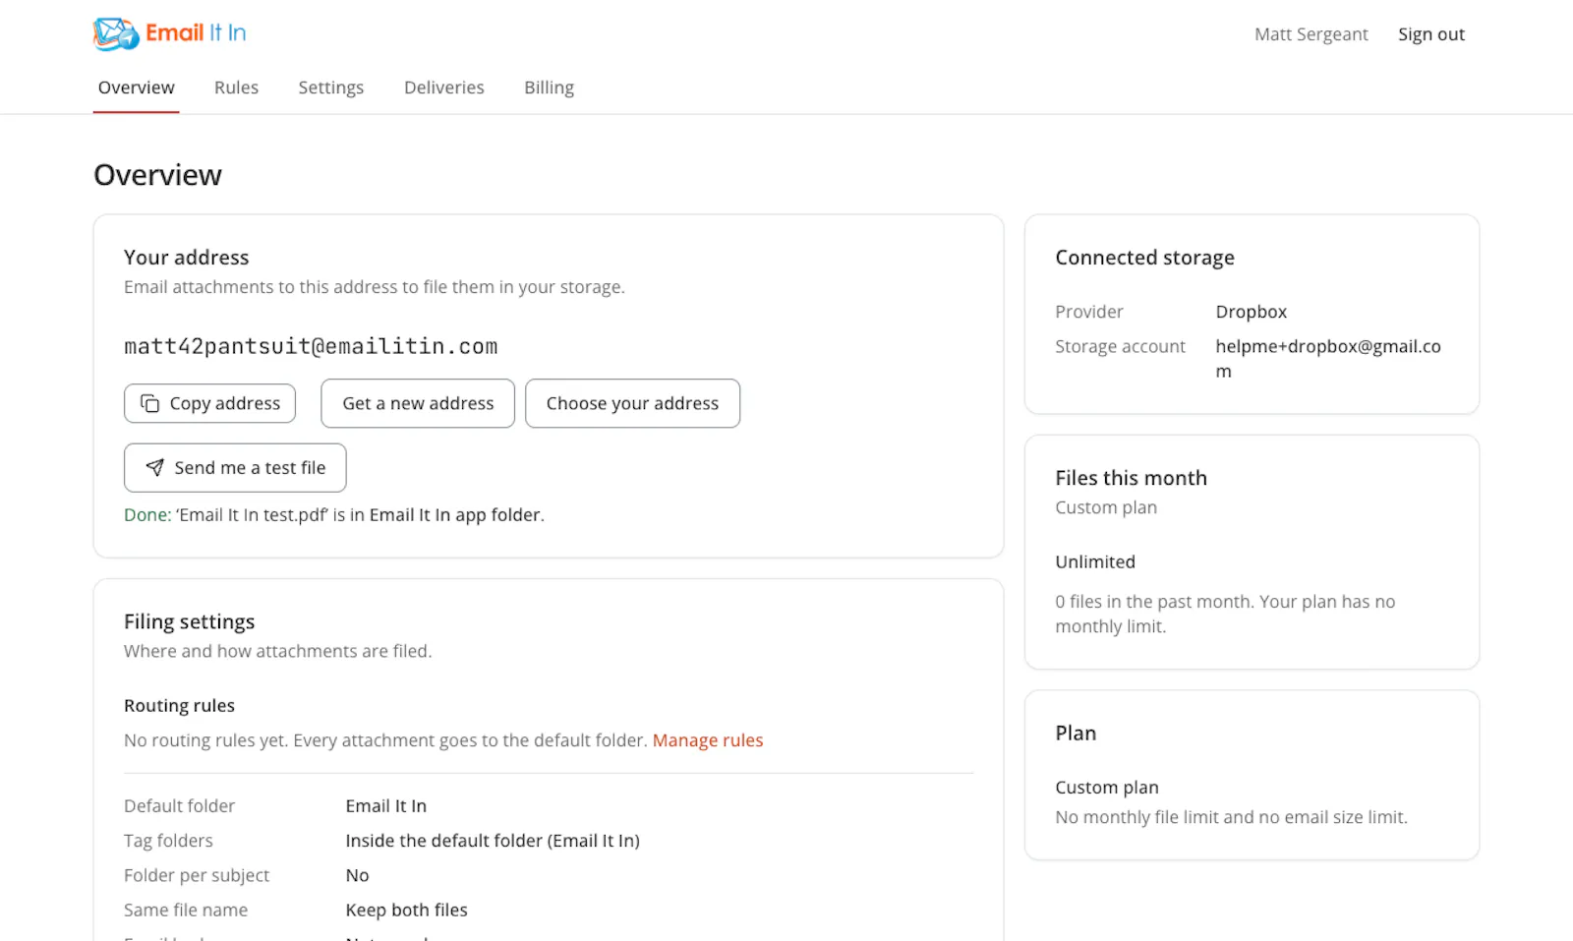Image resolution: width=1573 pixels, height=941 pixels.
Task: Click the paper plane icon for test file
Action: [x=154, y=467]
